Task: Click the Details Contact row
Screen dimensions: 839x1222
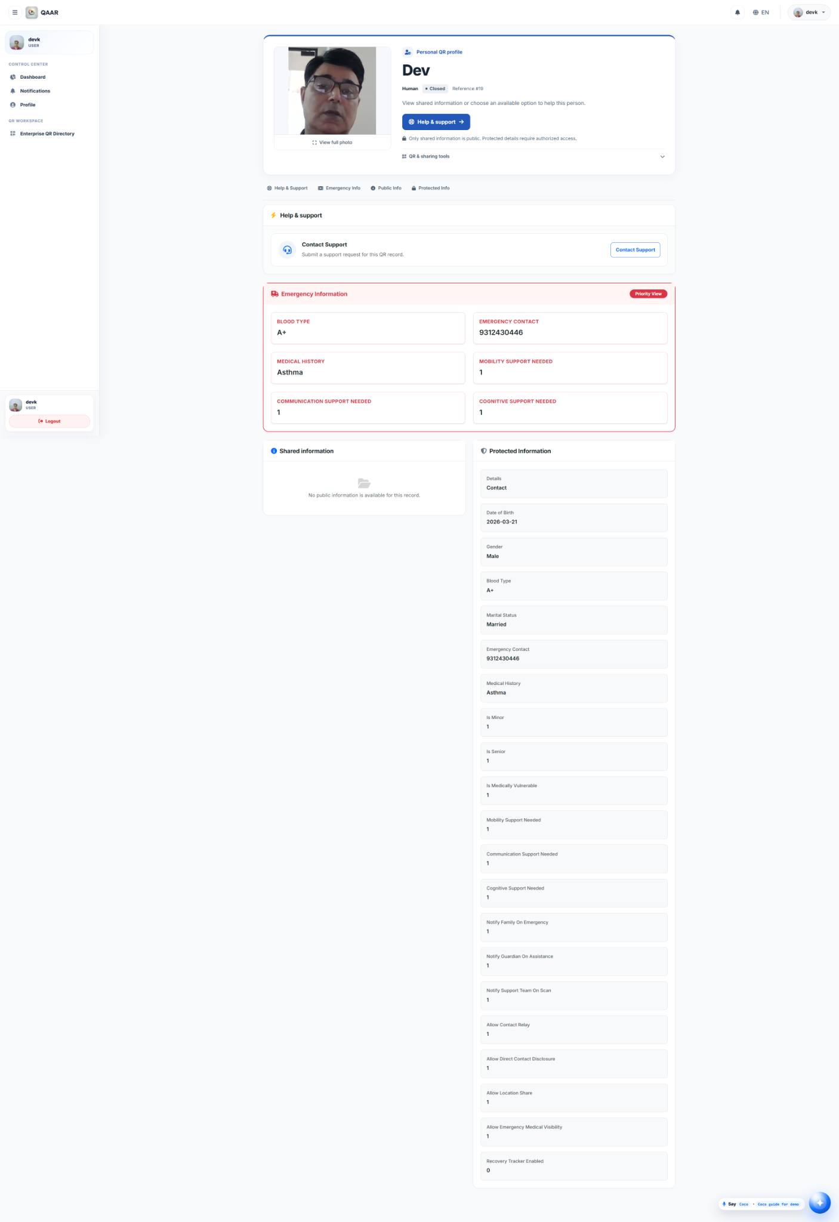Action: (573, 484)
